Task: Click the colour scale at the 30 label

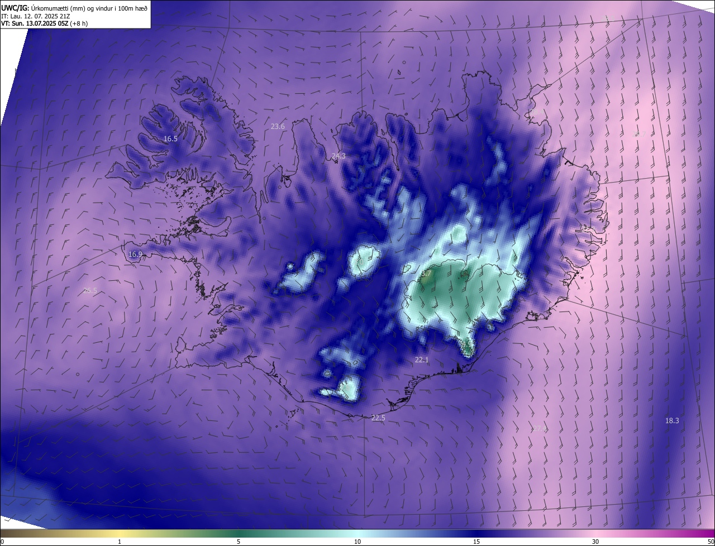Action: click(x=595, y=542)
